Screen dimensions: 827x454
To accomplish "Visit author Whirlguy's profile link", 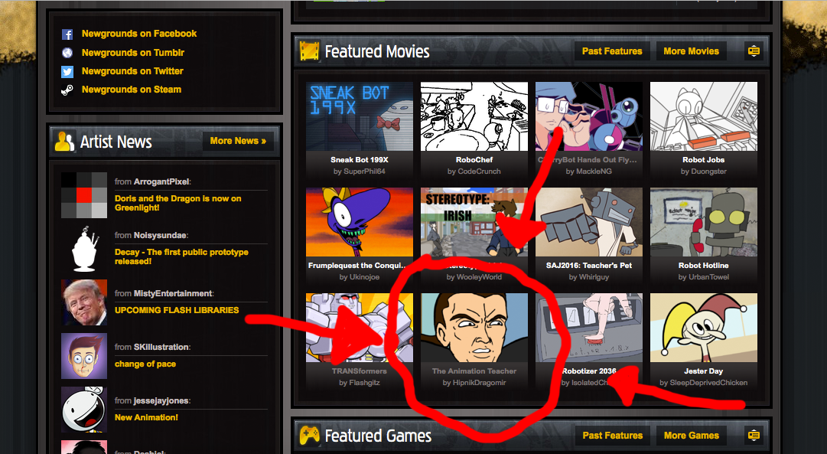I will click(x=594, y=277).
